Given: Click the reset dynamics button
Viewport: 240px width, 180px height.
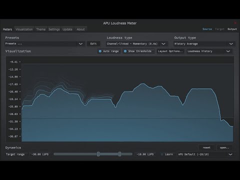Looking at the screenshot, I should 206,147.
